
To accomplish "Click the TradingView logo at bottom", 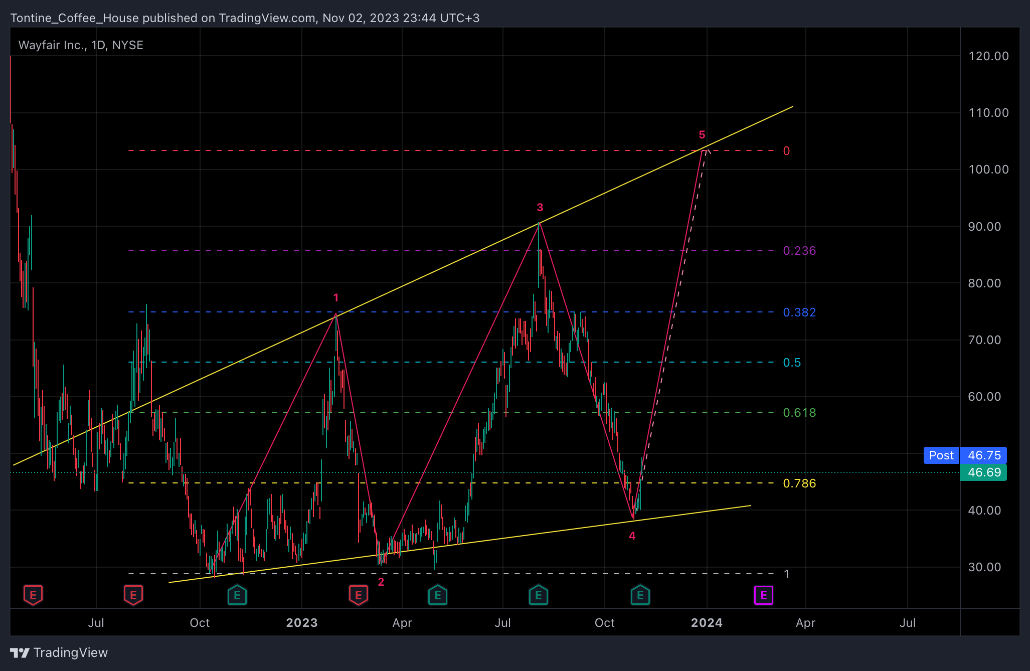I will (59, 652).
